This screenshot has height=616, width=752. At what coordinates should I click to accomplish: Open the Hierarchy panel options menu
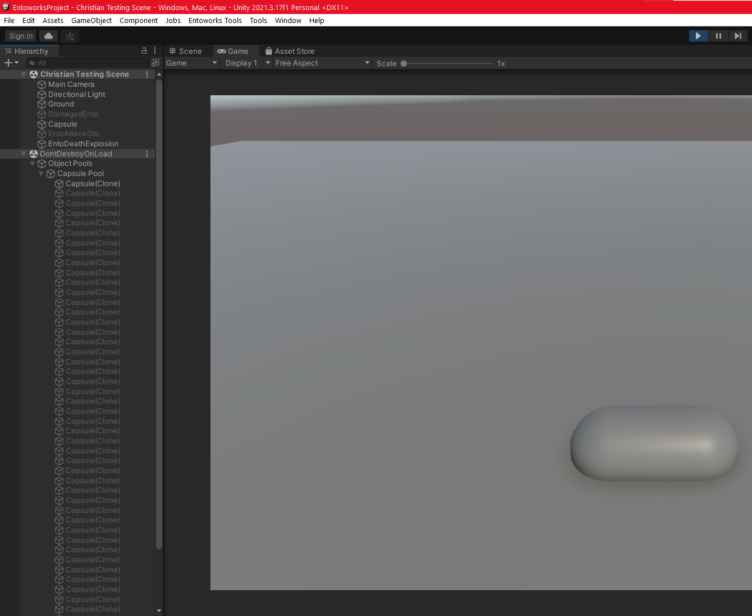[155, 50]
